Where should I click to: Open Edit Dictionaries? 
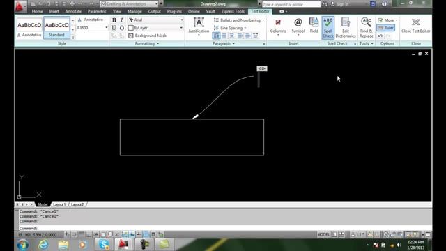click(346, 28)
